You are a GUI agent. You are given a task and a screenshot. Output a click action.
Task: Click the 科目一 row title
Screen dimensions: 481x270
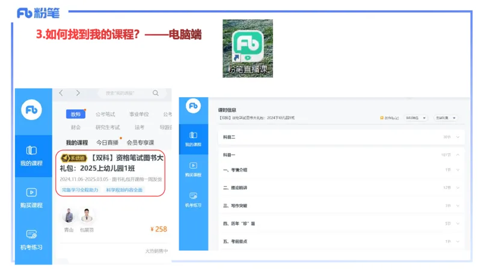pos(229,155)
